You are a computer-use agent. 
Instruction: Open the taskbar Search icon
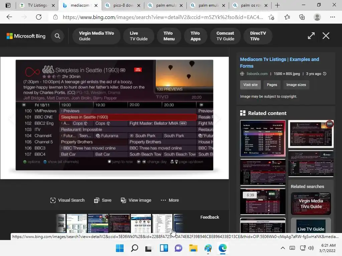click(134, 248)
